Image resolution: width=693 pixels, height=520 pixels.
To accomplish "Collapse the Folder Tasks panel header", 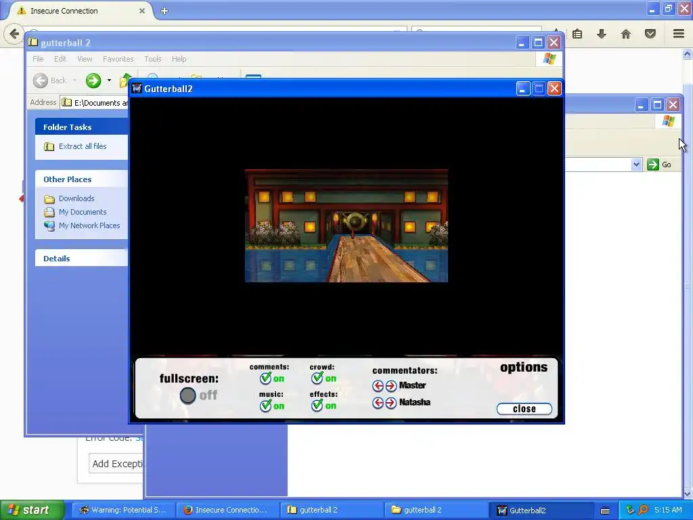I will (82, 127).
